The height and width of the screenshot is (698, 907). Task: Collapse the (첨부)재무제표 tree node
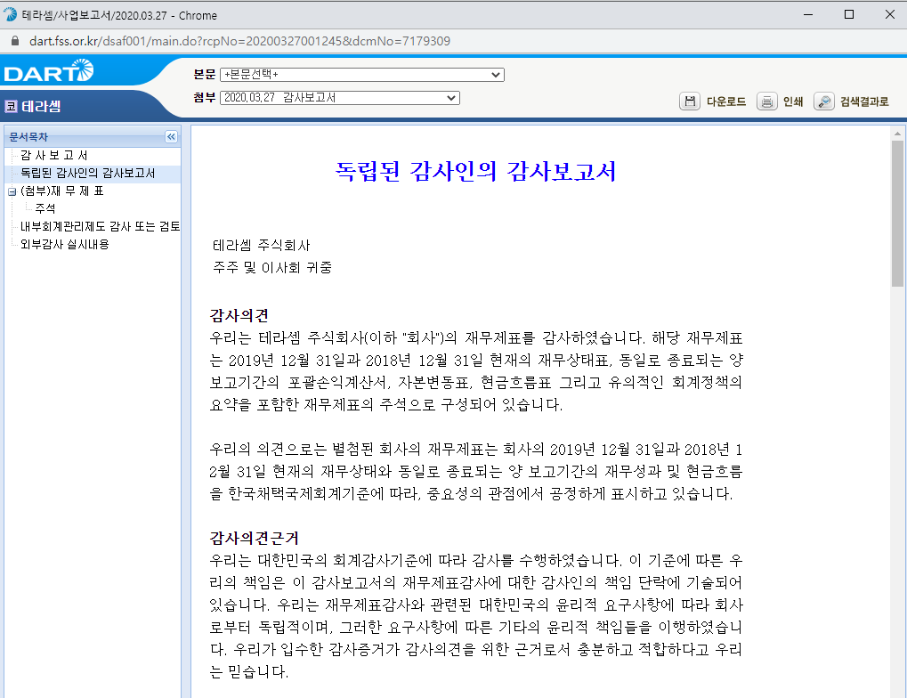[x=12, y=191]
